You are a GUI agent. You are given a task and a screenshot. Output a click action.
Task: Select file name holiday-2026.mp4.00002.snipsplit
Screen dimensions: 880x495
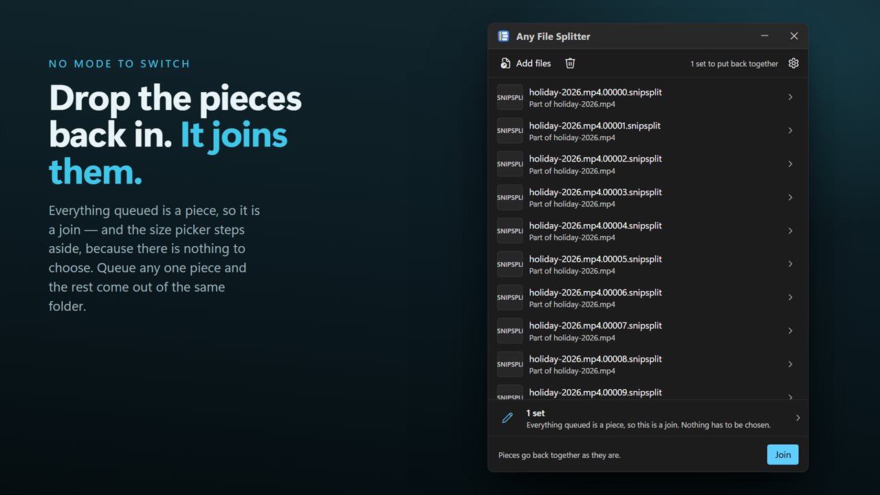pyautogui.click(x=595, y=159)
